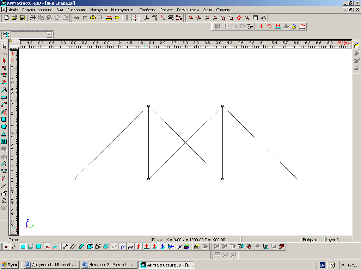This screenshot has height=270, width=361.
Task: Select the red four-arrow pan icon
Action: 239,18
